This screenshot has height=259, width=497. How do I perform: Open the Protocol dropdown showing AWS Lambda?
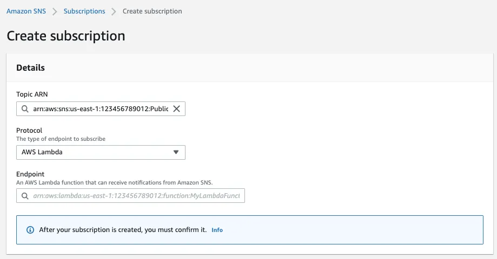click(x=101, y=152)
